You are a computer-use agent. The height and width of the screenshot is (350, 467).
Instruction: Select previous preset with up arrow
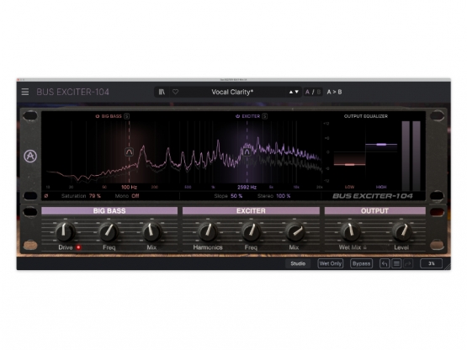(x=291, y=92)
